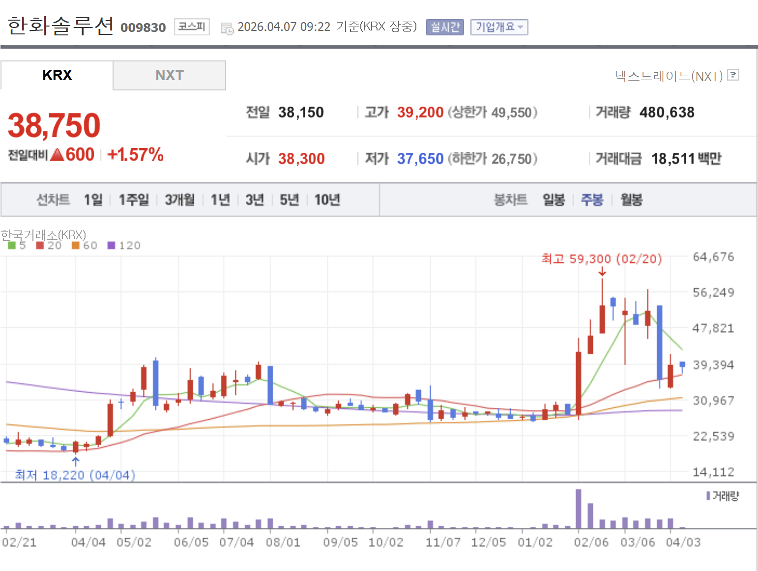This screenshot has height=571, width=758.
Task: Click the lower limit text 하한가 26,750
Action: [492, 159]
